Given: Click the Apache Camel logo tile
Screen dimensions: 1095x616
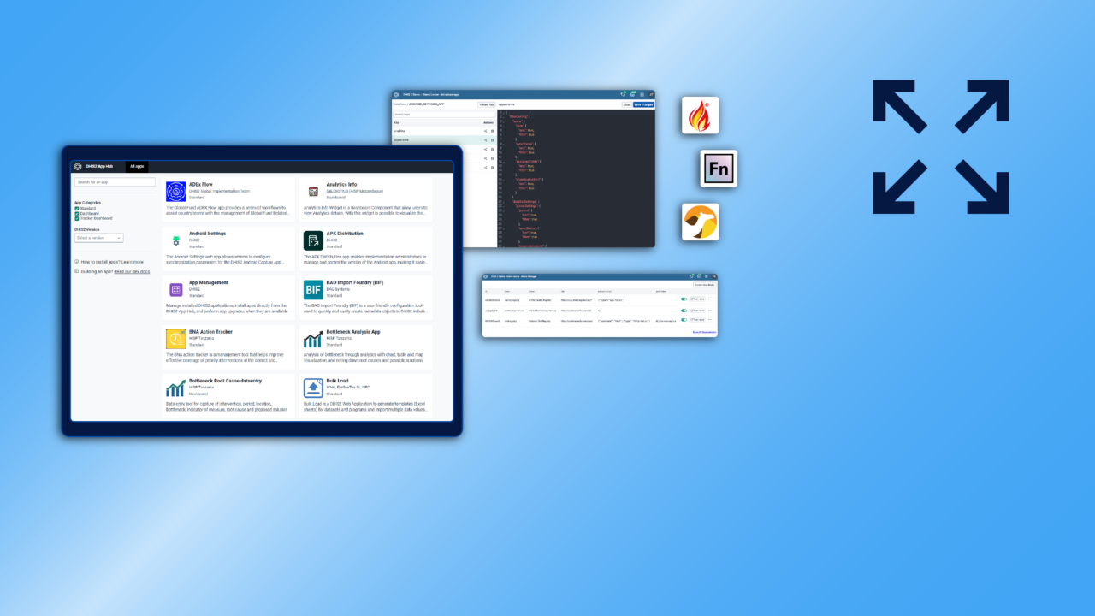Looking at the screenshot, I should [x=701, y=222].
